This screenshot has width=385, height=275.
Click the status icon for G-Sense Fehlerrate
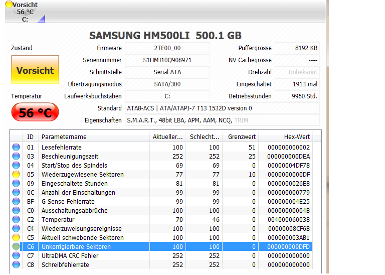pos(16,201)
